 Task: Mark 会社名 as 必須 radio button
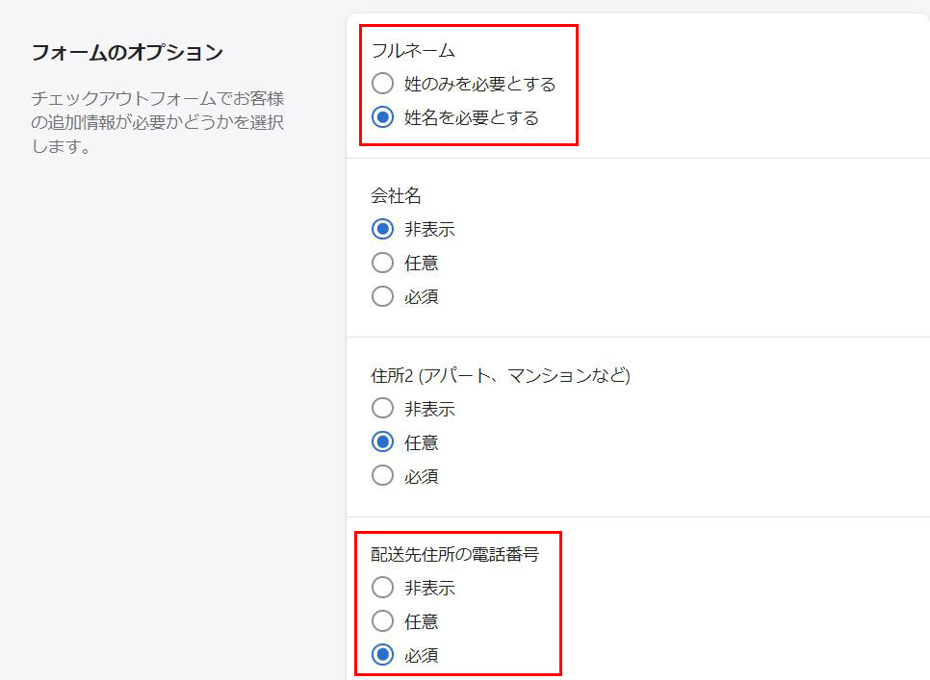[x=382, y=296]
